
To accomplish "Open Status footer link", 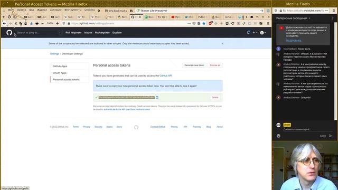I will click(x=109, y=127).
